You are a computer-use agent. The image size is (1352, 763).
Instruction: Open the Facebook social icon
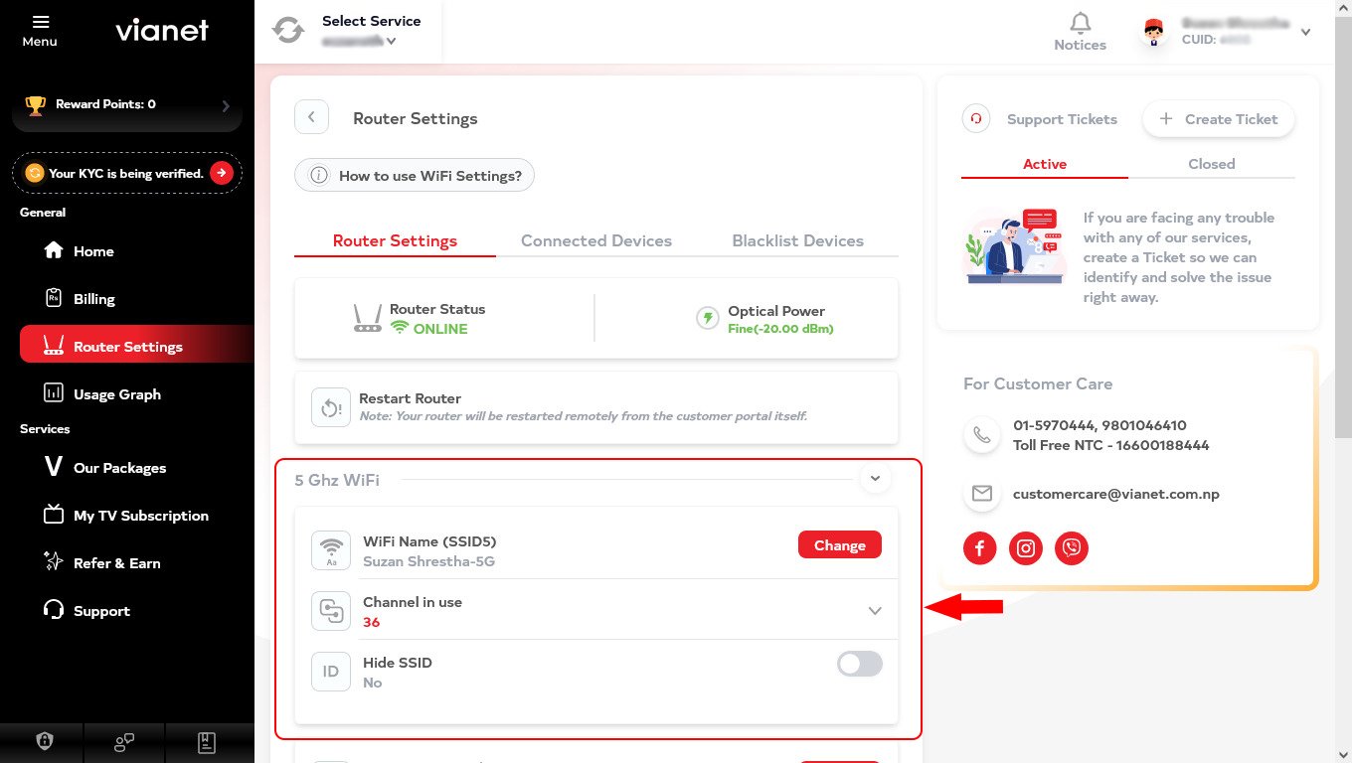[x=979, y=547]
